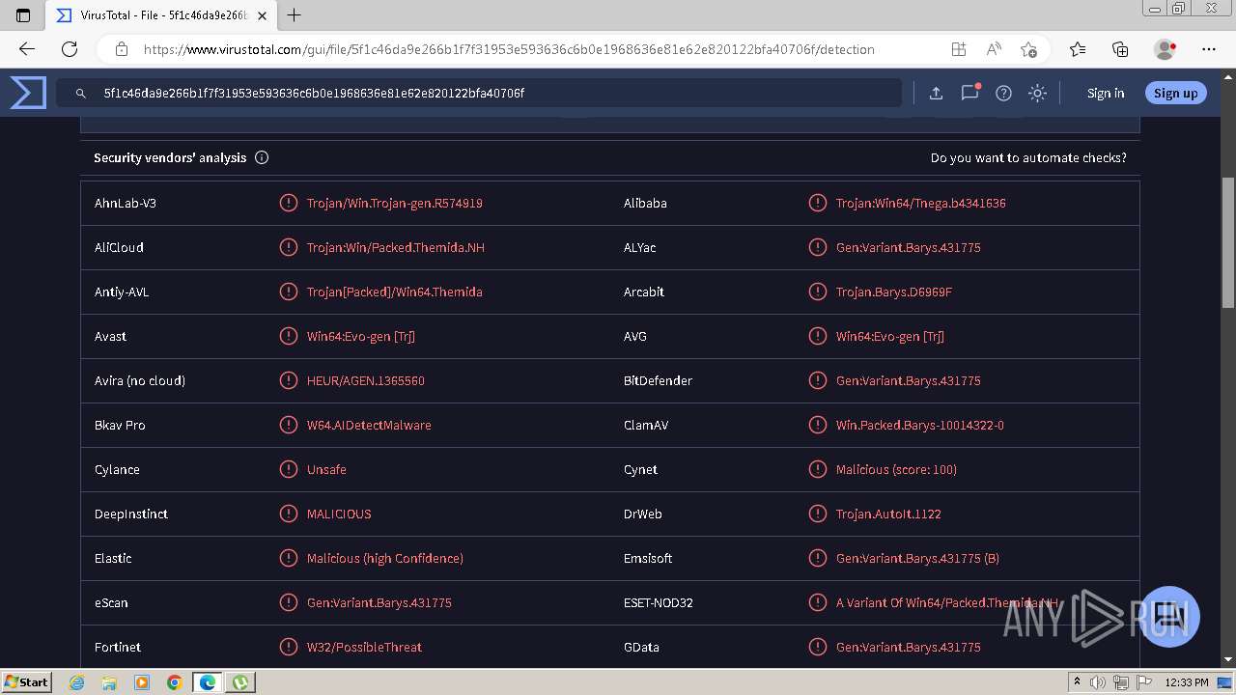Open the browser Settings and more menu

(x=1209, y=49)
